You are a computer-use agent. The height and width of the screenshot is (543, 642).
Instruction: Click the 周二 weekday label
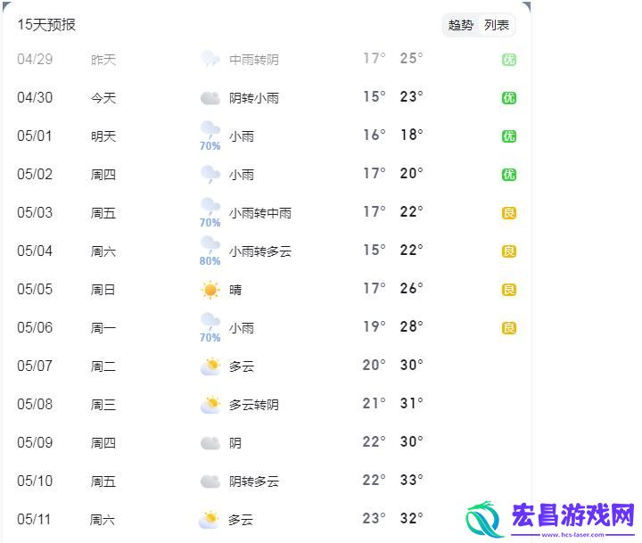(103, 366)
